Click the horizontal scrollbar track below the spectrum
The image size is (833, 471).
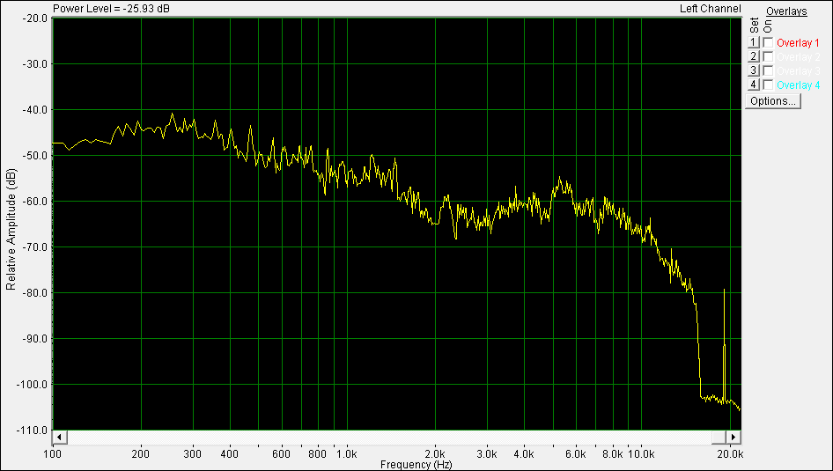click(x=389, y=437)
